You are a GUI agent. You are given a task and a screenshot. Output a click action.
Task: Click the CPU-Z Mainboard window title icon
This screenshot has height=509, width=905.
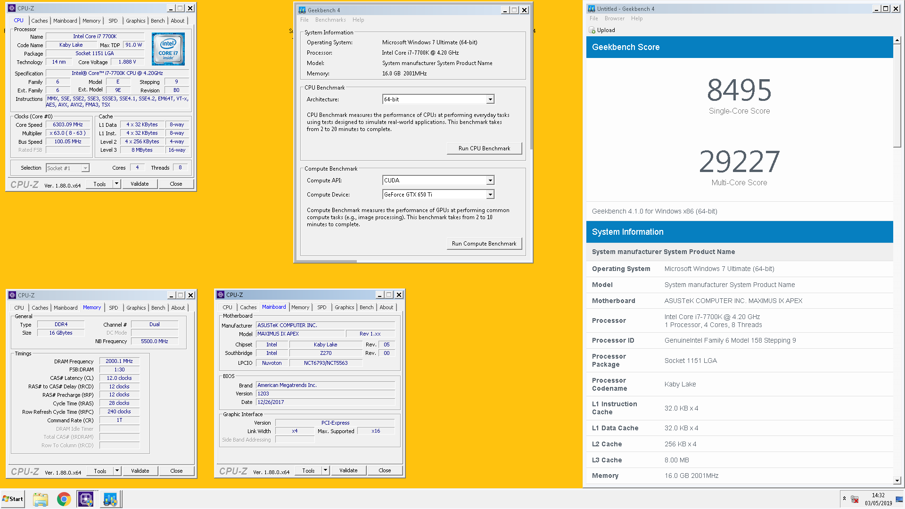click(x=221, y=295)
